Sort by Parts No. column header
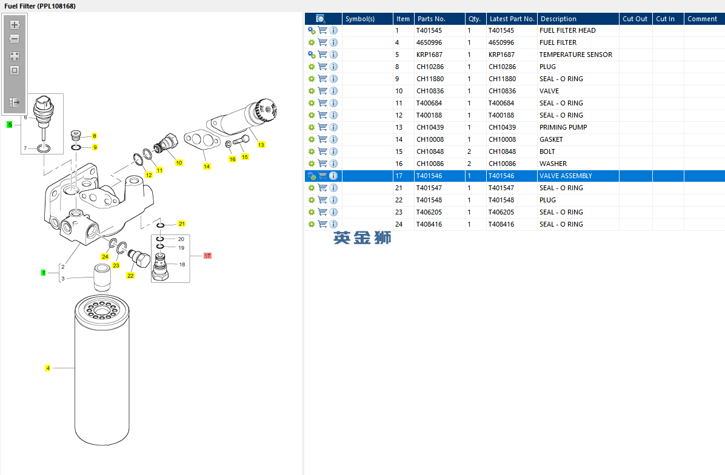Screen dimensions: 725x475 point(439,19)
